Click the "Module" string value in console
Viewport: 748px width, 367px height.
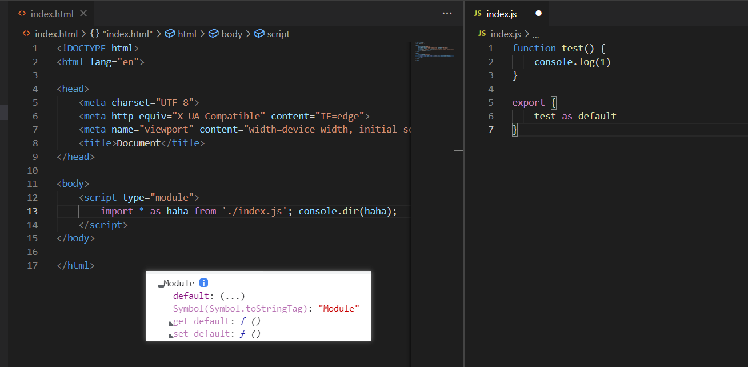(339, 308)
